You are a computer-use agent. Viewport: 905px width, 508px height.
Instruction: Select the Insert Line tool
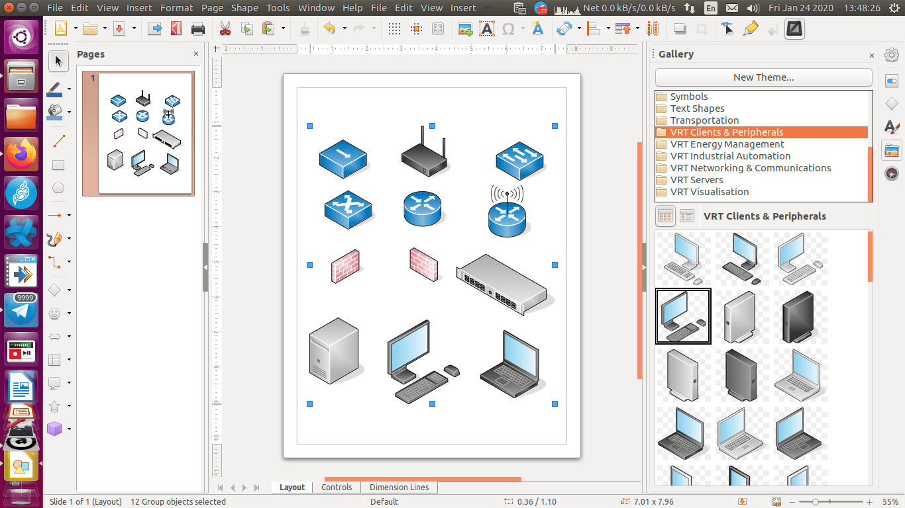click(58, 141)
